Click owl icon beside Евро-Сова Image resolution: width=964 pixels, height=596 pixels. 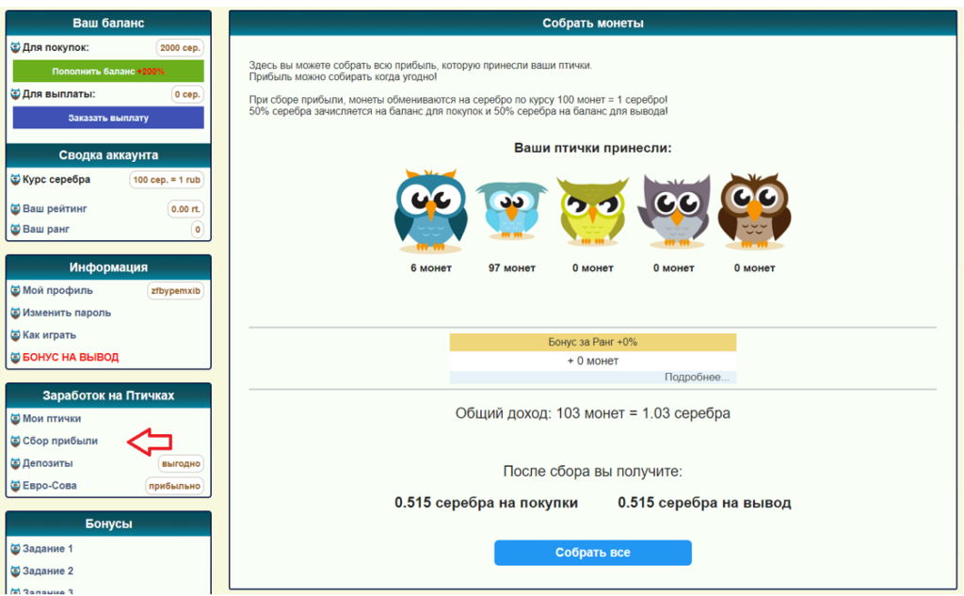15,486
